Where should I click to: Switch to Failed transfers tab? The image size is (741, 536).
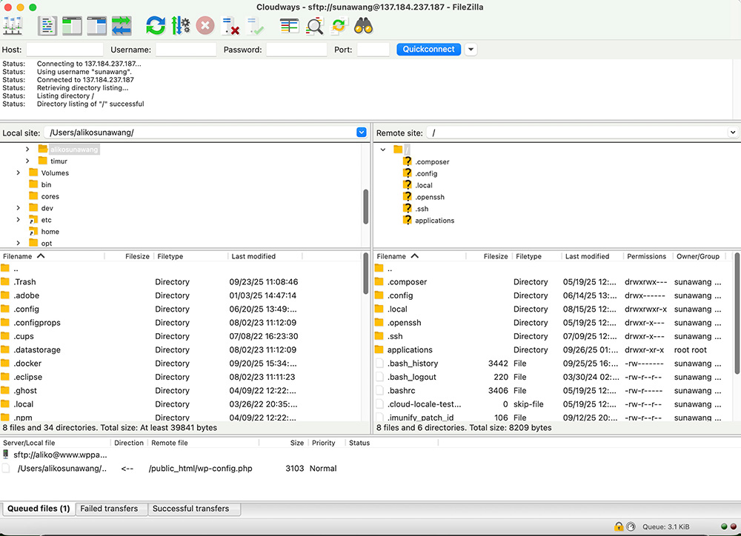click(x=109, y=509)
